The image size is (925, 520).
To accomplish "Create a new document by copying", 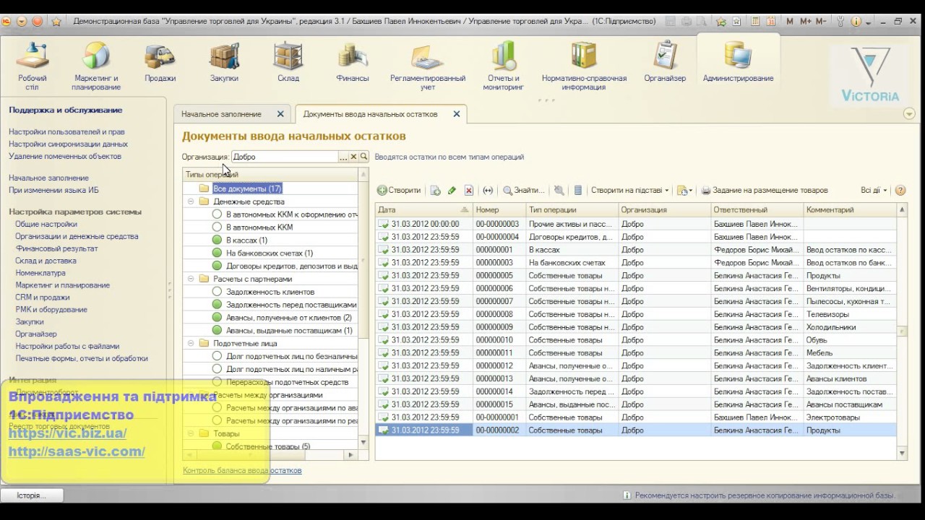I will point(436,191).
